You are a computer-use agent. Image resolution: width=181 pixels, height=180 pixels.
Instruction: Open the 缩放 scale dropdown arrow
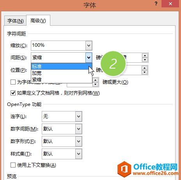(89, 46)
